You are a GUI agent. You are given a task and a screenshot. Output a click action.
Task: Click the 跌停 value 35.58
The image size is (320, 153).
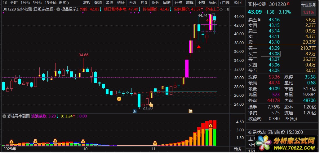point(310,77)
